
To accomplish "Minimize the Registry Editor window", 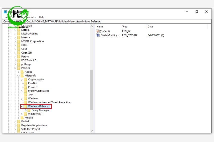I will 187,12.
